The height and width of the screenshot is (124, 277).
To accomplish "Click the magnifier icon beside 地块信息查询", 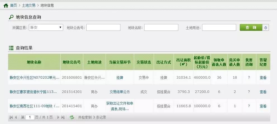I will [11, 17].
